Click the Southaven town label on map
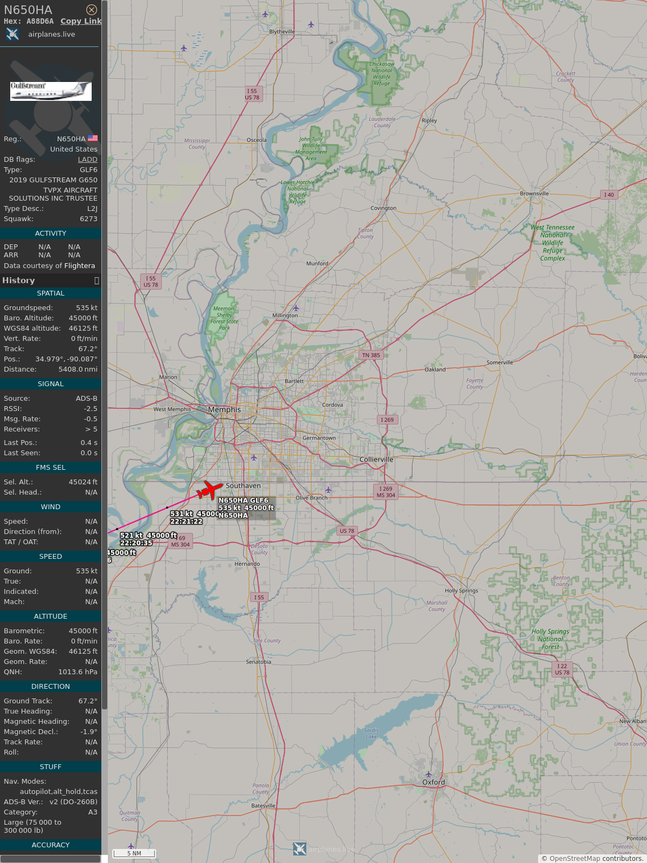The height and width of the screenshot is (863, 647). coord(243,486)
